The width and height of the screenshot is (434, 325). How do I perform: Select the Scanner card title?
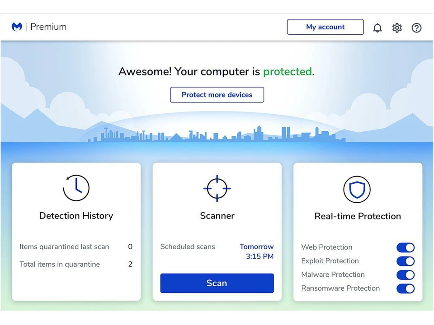(217, 216)
